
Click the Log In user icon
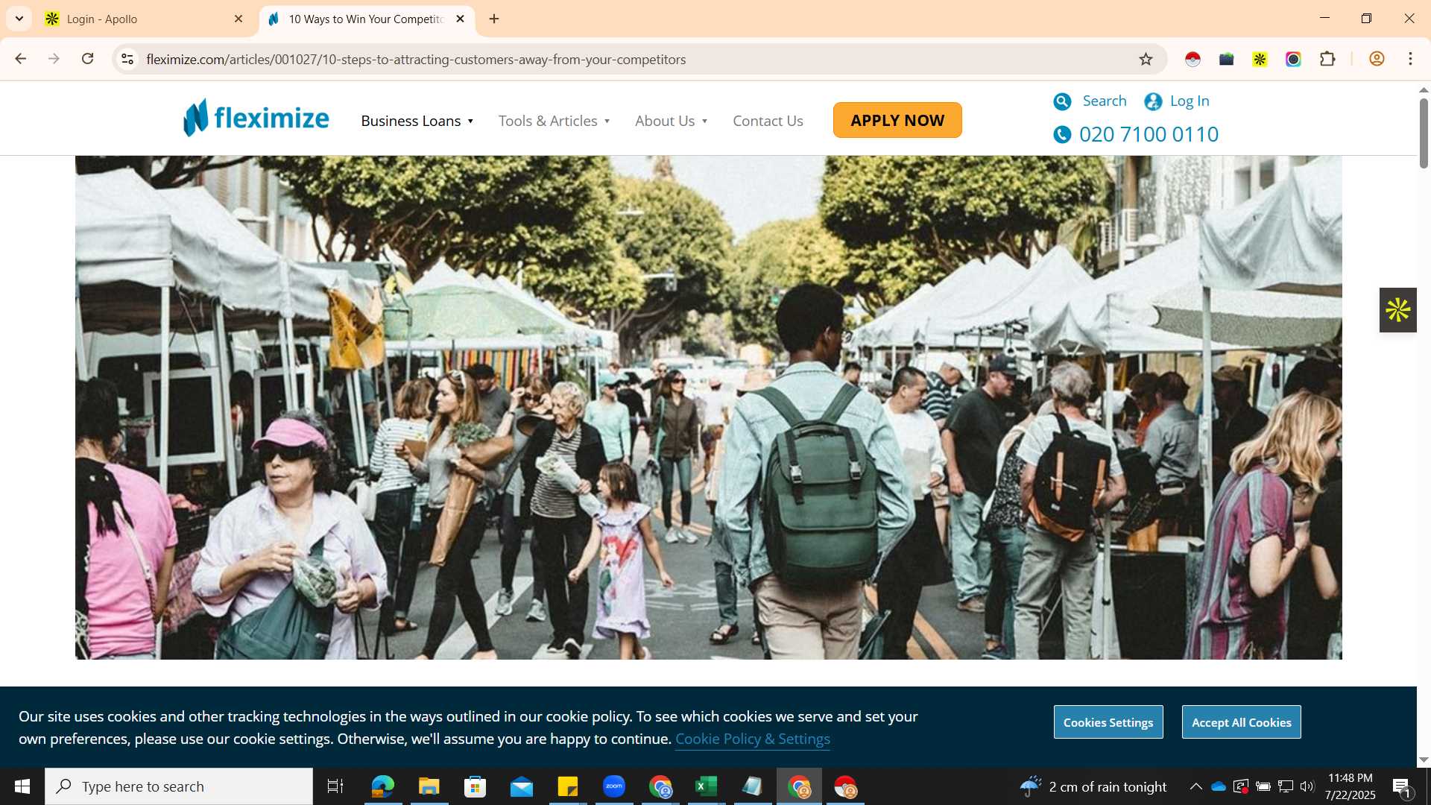coord(1153,101)
